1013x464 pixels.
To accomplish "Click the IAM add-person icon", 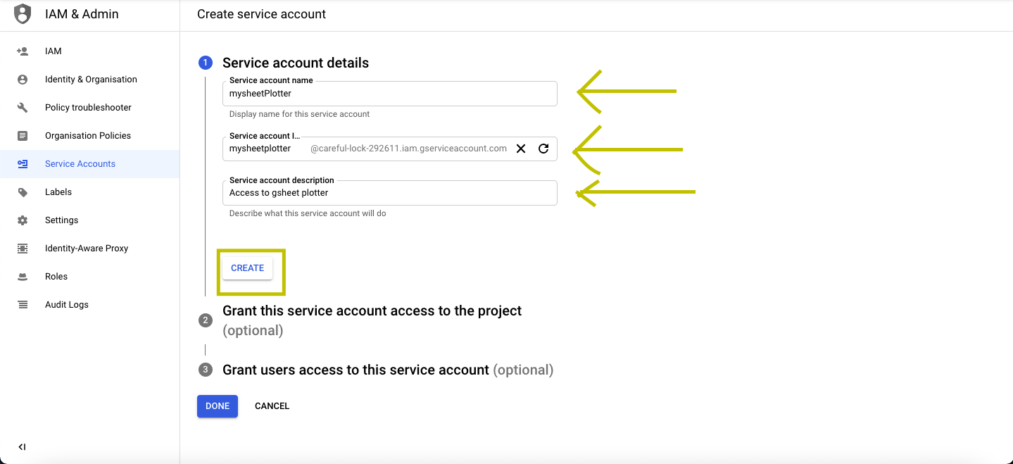I will click(23, 51).
